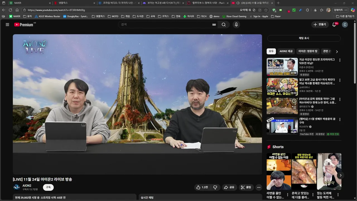Select the 모두 filter chip
This screenshot has width=357, height=201.
[x=271, y=51]
